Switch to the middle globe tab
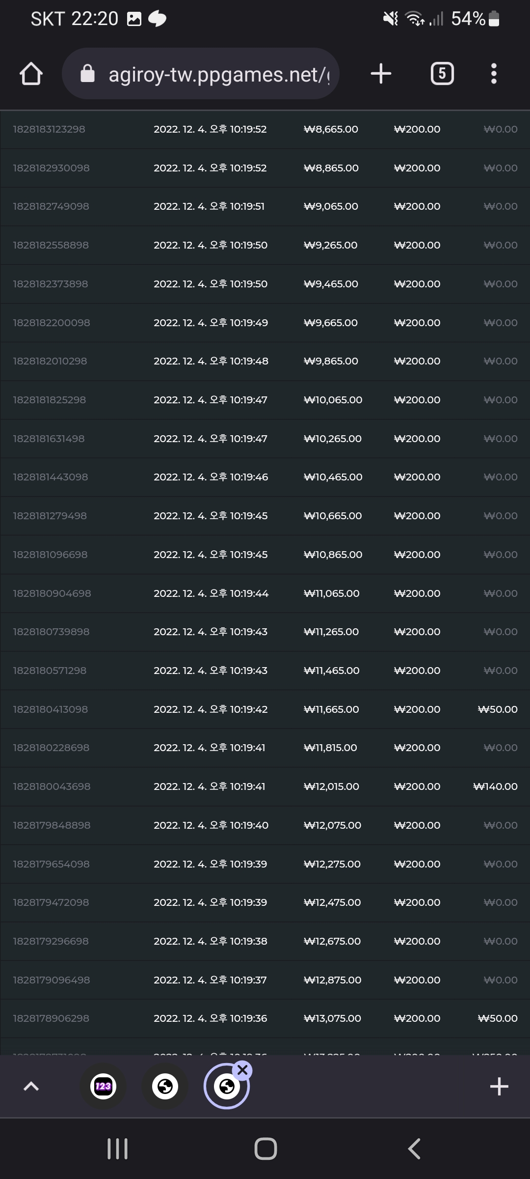 tap(165, 1086)
